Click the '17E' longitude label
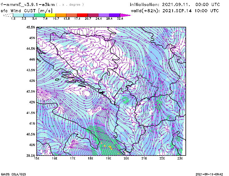The height and width of the screenshot is (176, 229). pyautogui.click(x=73, y=158)
